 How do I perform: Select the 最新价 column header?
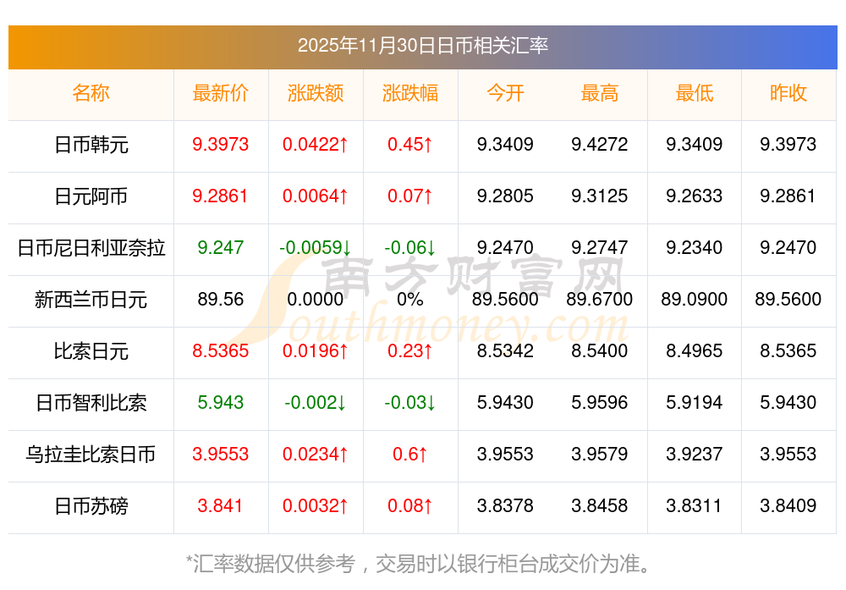[x=221, y=93]
